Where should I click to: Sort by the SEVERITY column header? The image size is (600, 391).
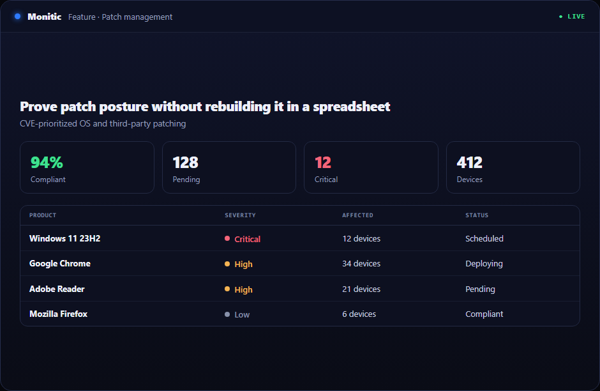pyautogui.click(x=240, y=215)
